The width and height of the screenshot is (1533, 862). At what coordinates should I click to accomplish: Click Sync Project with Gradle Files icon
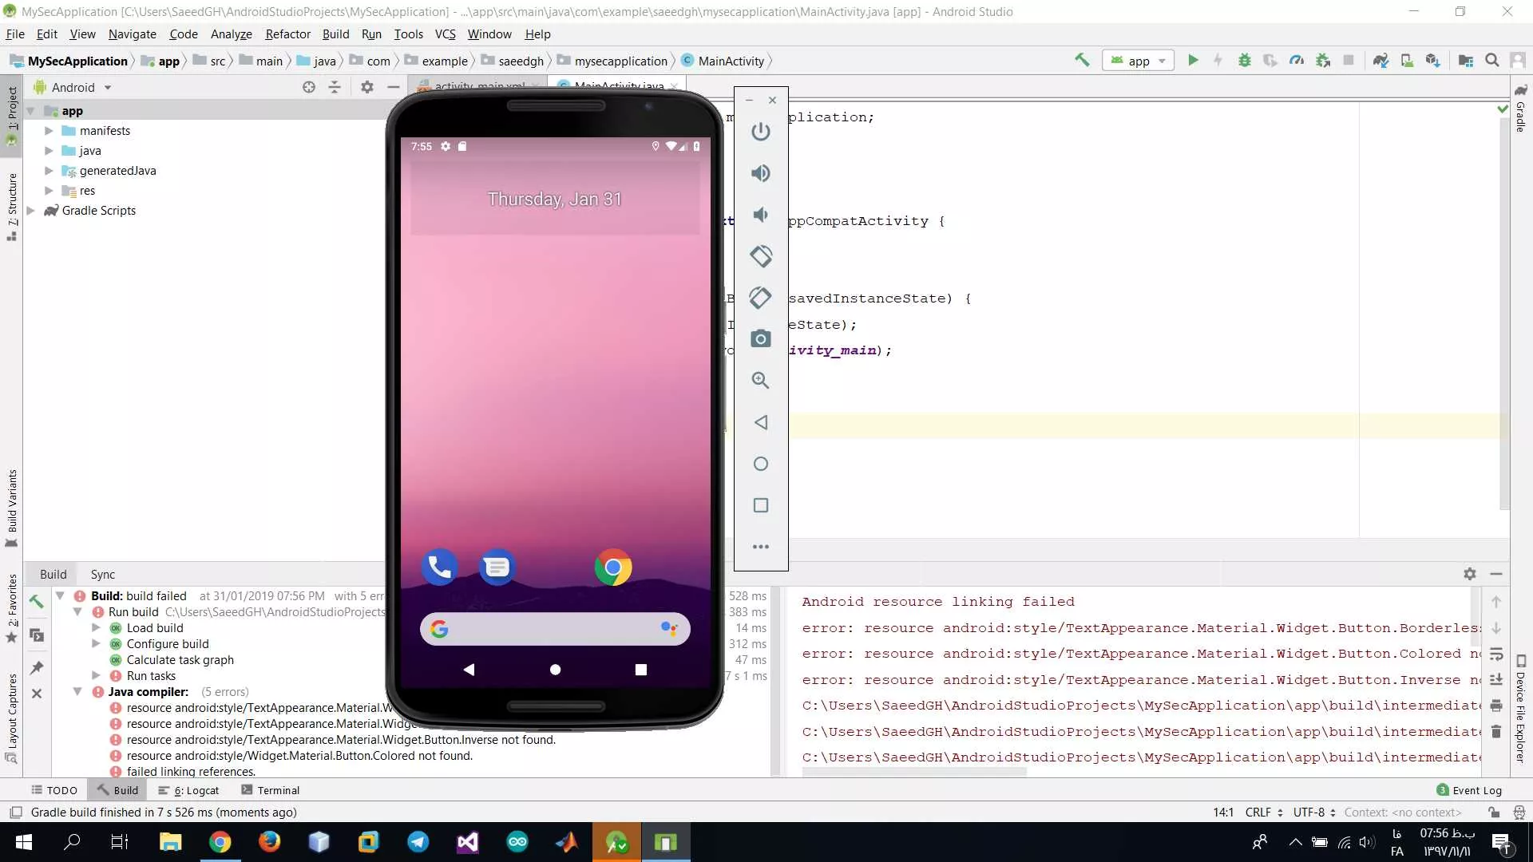point(1380,60)
